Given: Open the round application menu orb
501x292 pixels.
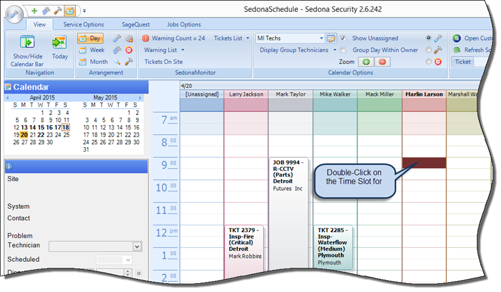Looking at the screenshot, I should [x=15, y=14].
